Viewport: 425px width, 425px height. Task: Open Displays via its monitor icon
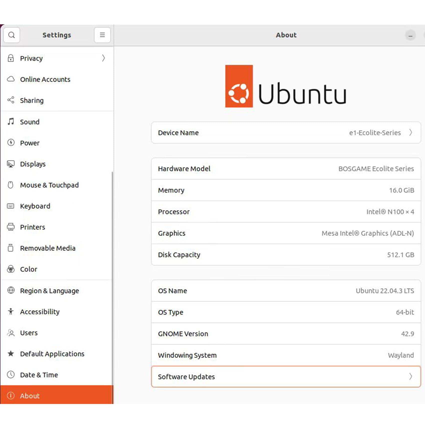point(10,164)
